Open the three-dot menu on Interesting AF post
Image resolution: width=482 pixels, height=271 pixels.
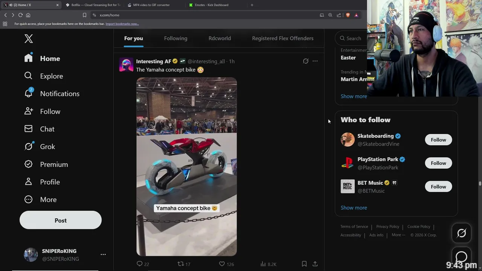point(315,61)
